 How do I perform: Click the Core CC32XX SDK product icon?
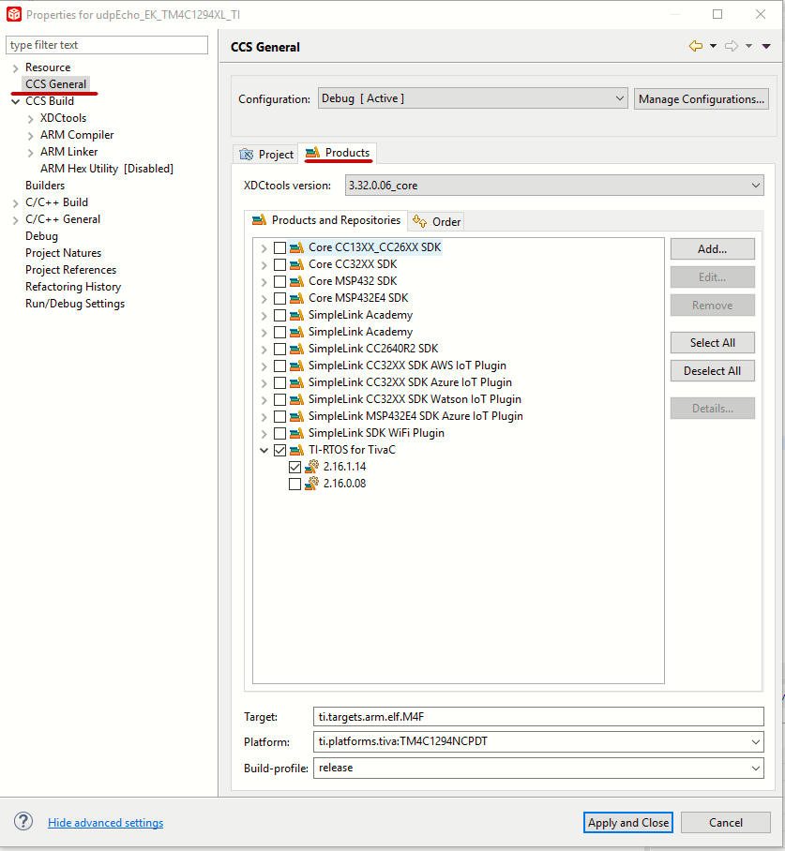(x=296, y=264)
